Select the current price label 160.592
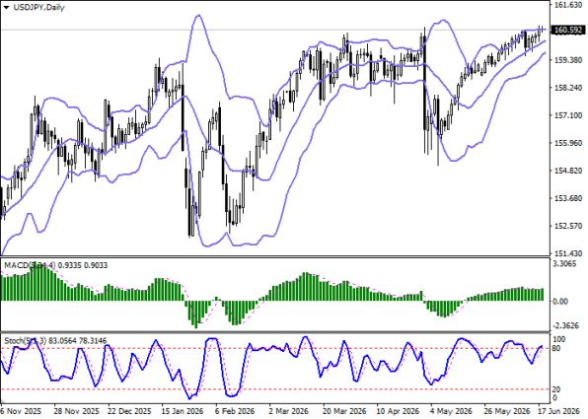Viewport: 588px width, 419px height. tap(568, 30)
